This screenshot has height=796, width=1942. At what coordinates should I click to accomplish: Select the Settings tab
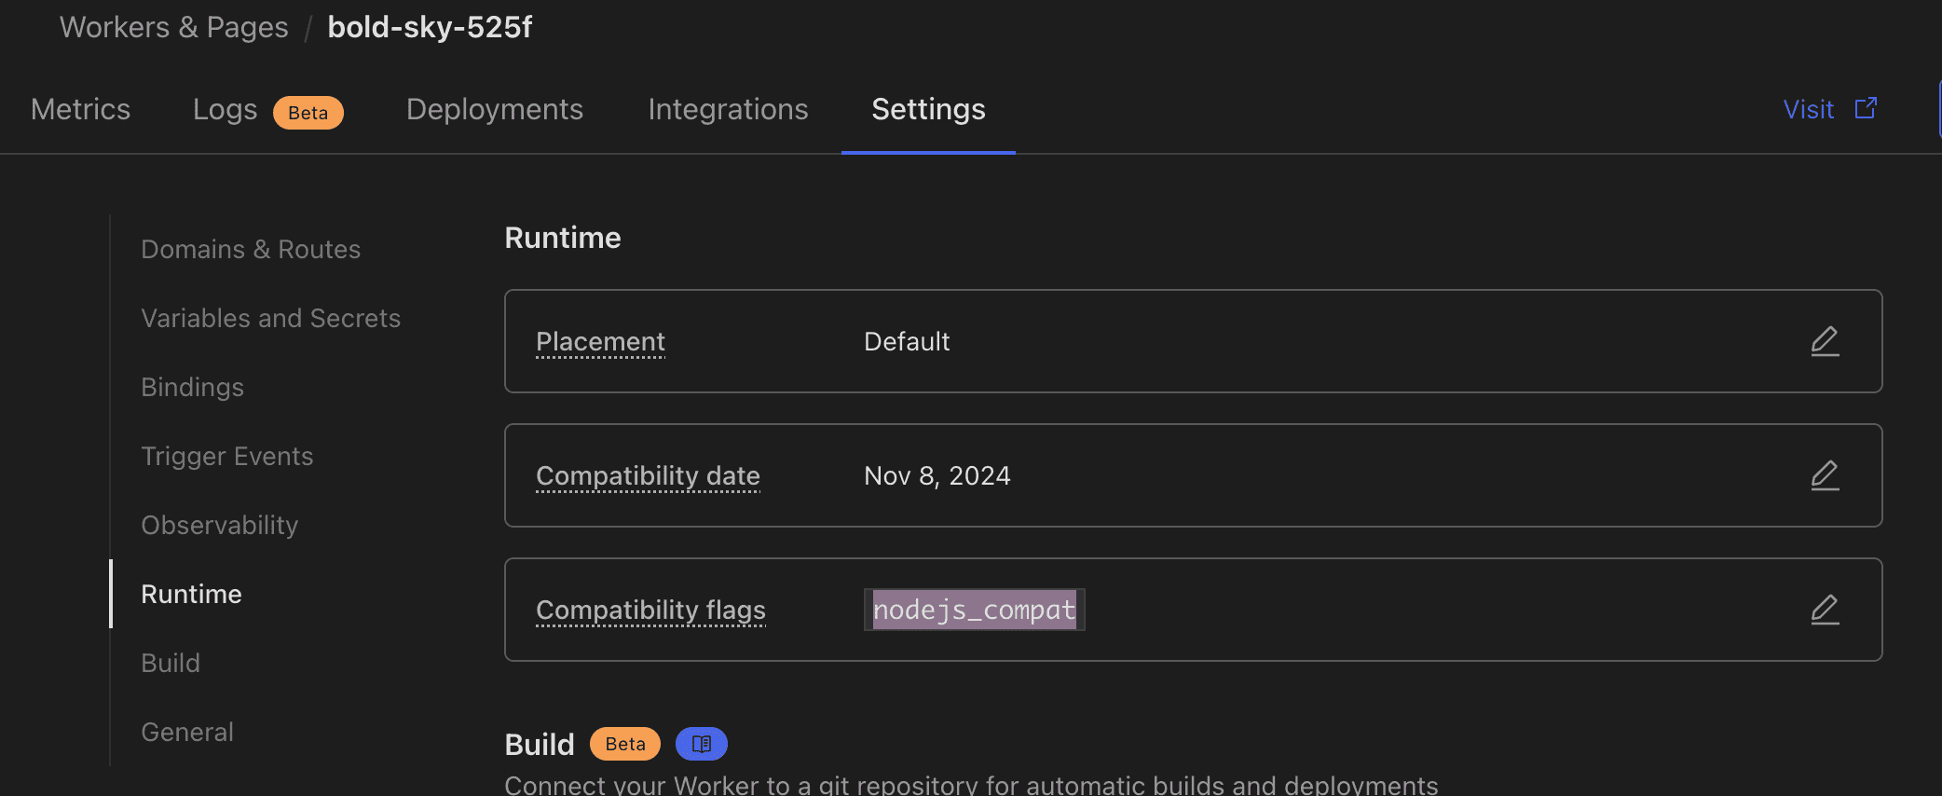pos(928,109)
